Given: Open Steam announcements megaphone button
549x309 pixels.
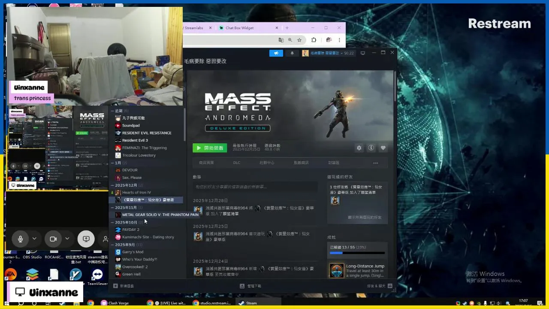Looking at the screenshot, I should click(276, 53).
